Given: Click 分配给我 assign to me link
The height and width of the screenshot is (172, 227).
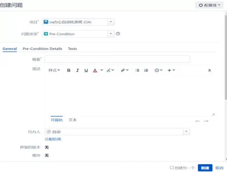Looking at the screenshot, I should pyautogui.click(x=53, y=139).
